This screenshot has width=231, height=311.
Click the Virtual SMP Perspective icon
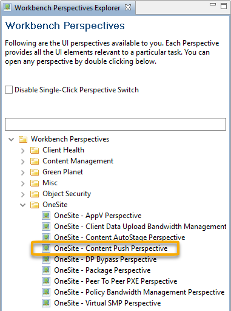[46, 303]
